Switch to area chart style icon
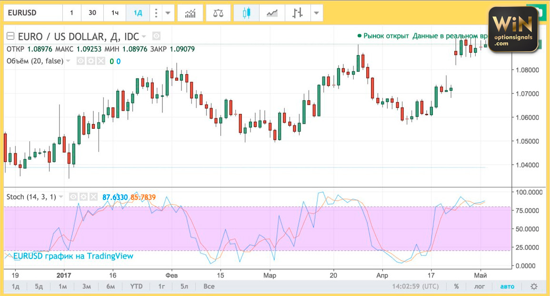The height and width of the screenshot is (296, 550). point(272,13)
